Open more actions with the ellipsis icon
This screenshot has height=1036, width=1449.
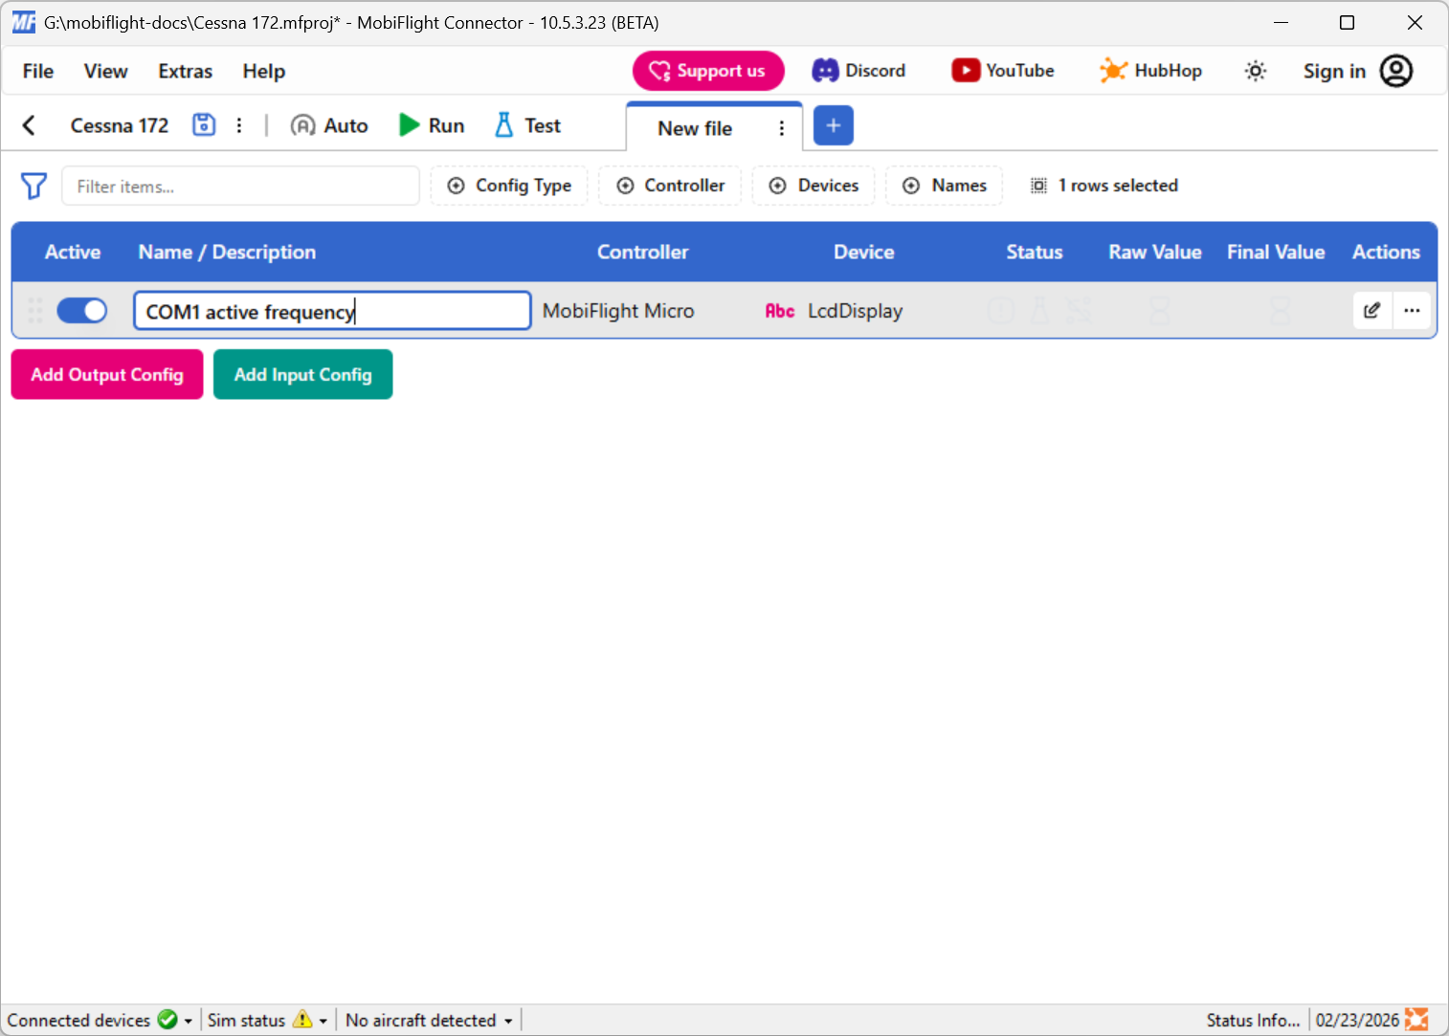coord(1412,310)
